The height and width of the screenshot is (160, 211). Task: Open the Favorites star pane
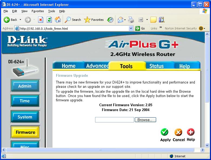pyautogui.click(x=94, y=20)
